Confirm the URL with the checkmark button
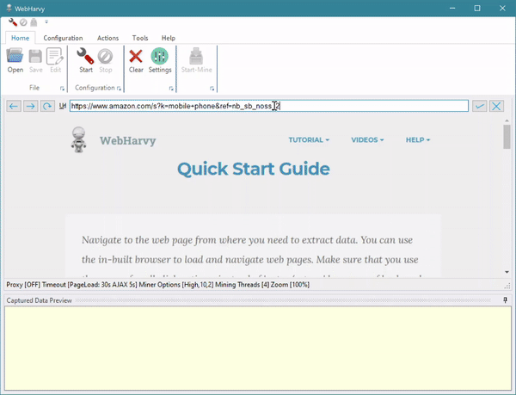 (x=479, y=106)
